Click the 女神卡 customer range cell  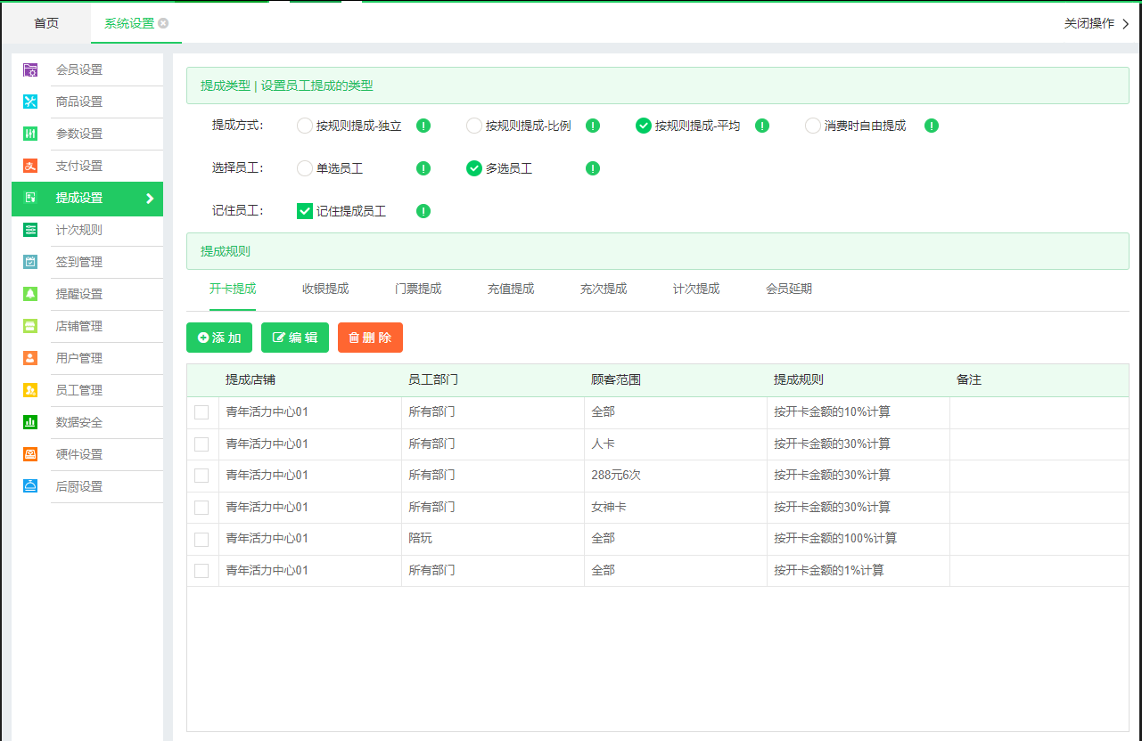pyautogui.click(x=676, y=507)
